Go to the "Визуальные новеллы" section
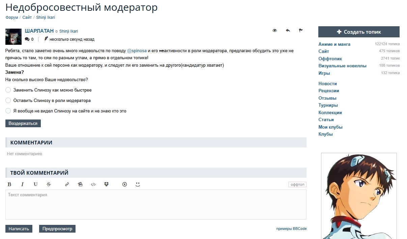407x239 pixels. pyautogui.click(x=342, y=66)
